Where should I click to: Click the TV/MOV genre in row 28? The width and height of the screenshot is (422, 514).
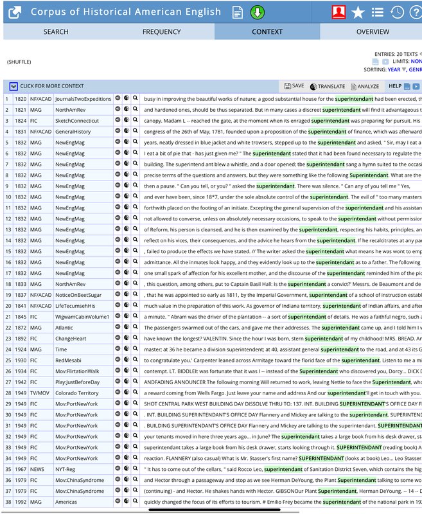[x=40, y=393]
